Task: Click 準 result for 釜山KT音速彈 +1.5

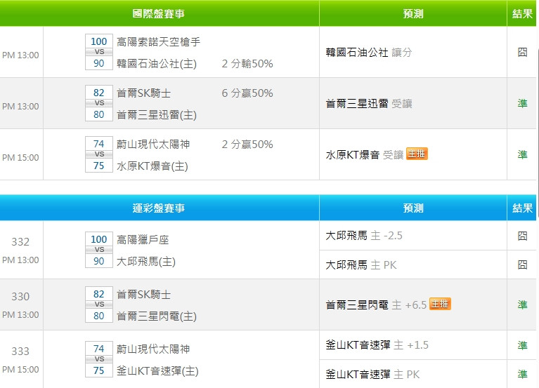Action: pyautogui.click(x=522, y=344)
